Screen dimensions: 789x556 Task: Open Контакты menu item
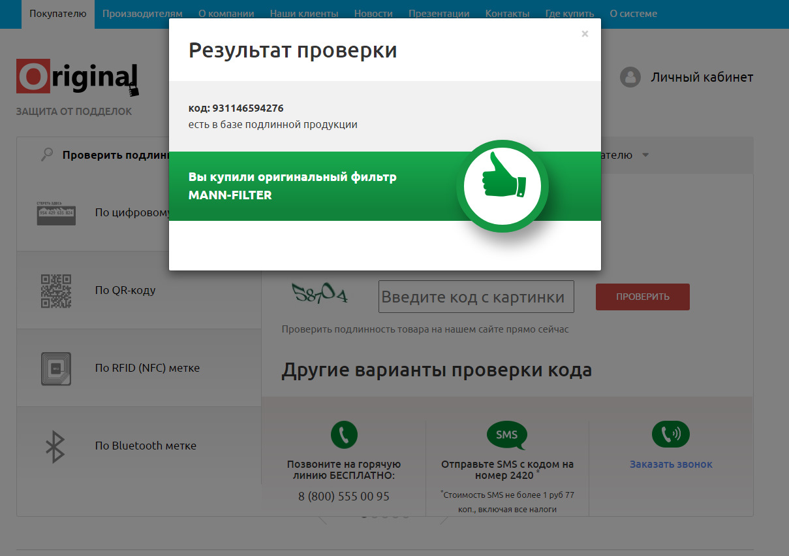coord(507,14)
